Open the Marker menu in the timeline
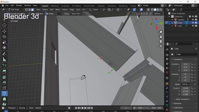199x112 pixels. (x=38, y=108)
